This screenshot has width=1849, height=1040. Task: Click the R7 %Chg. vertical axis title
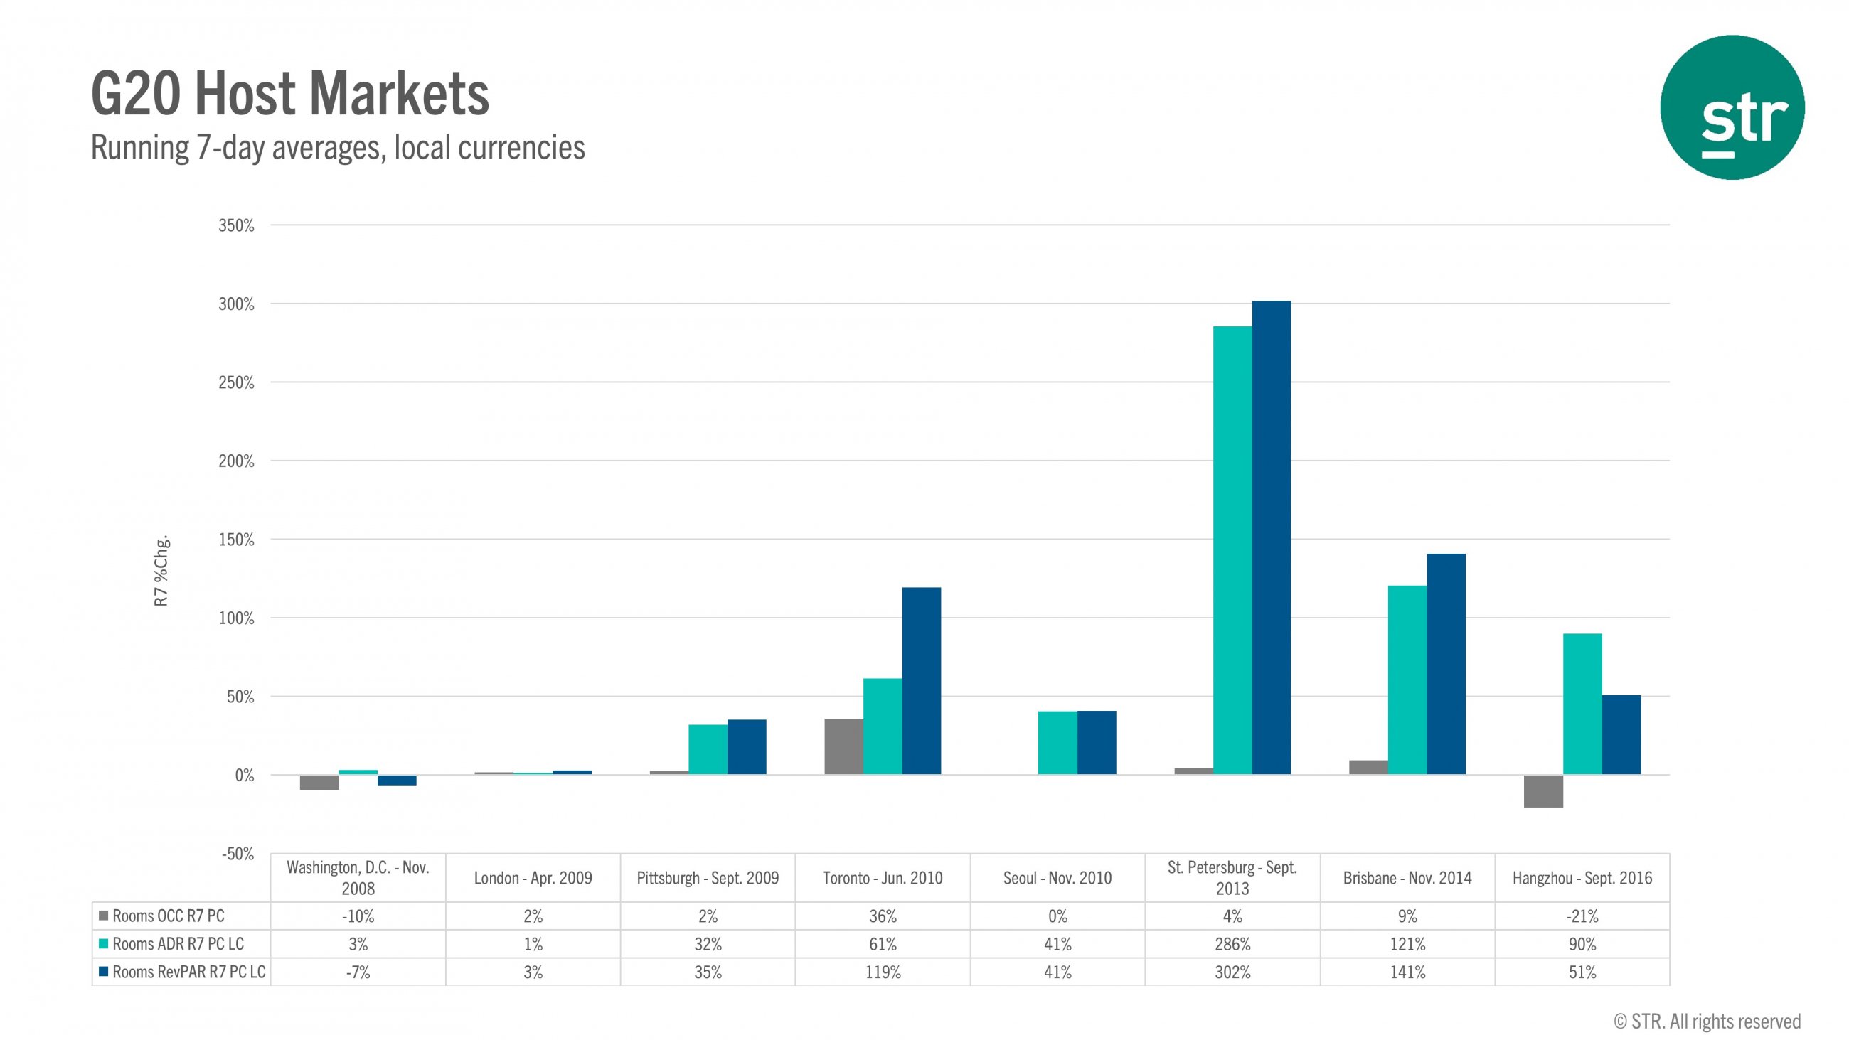161,571
